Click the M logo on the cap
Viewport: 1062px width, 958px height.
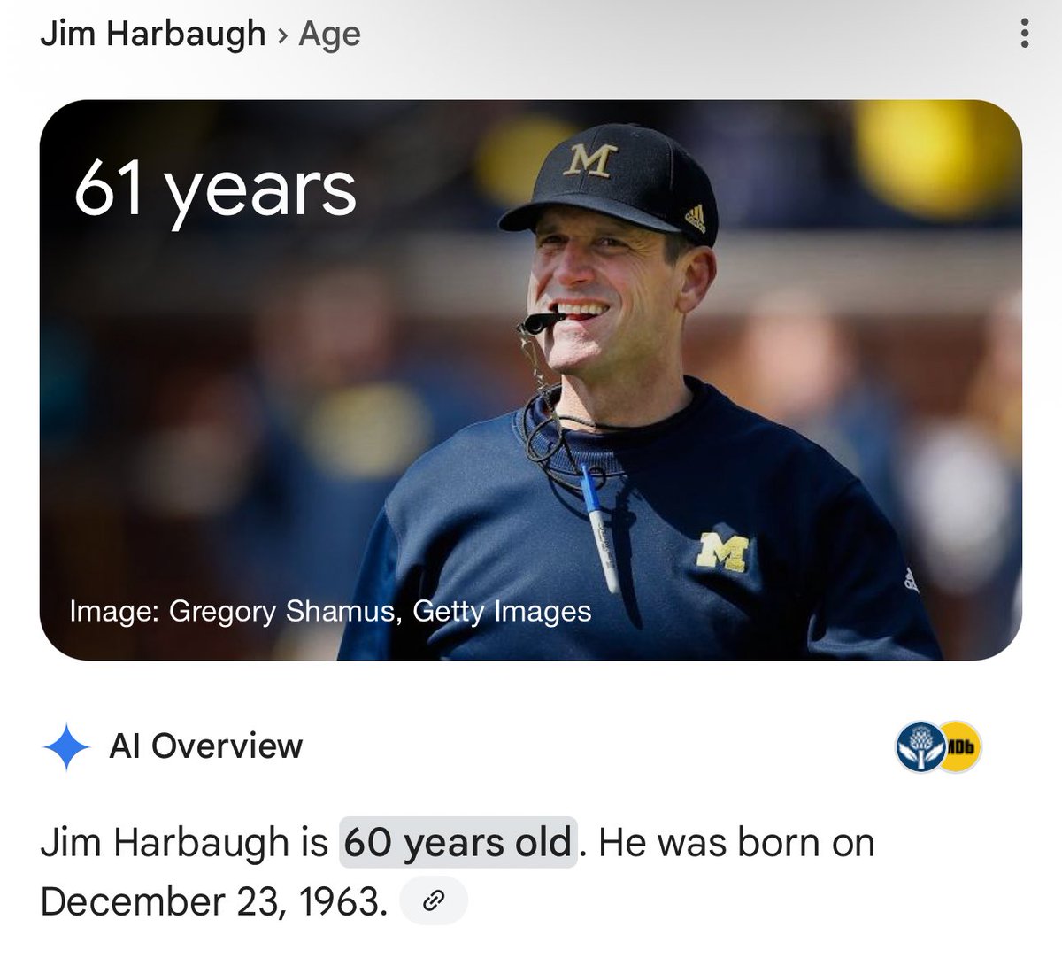point(590,160)
